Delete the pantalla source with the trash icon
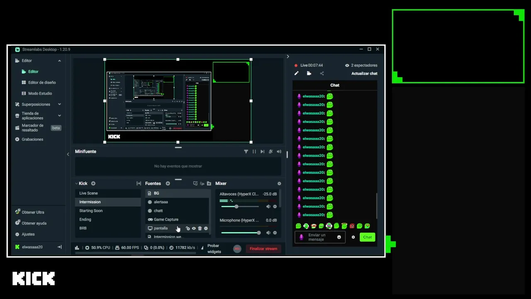 tap(200, 228)
